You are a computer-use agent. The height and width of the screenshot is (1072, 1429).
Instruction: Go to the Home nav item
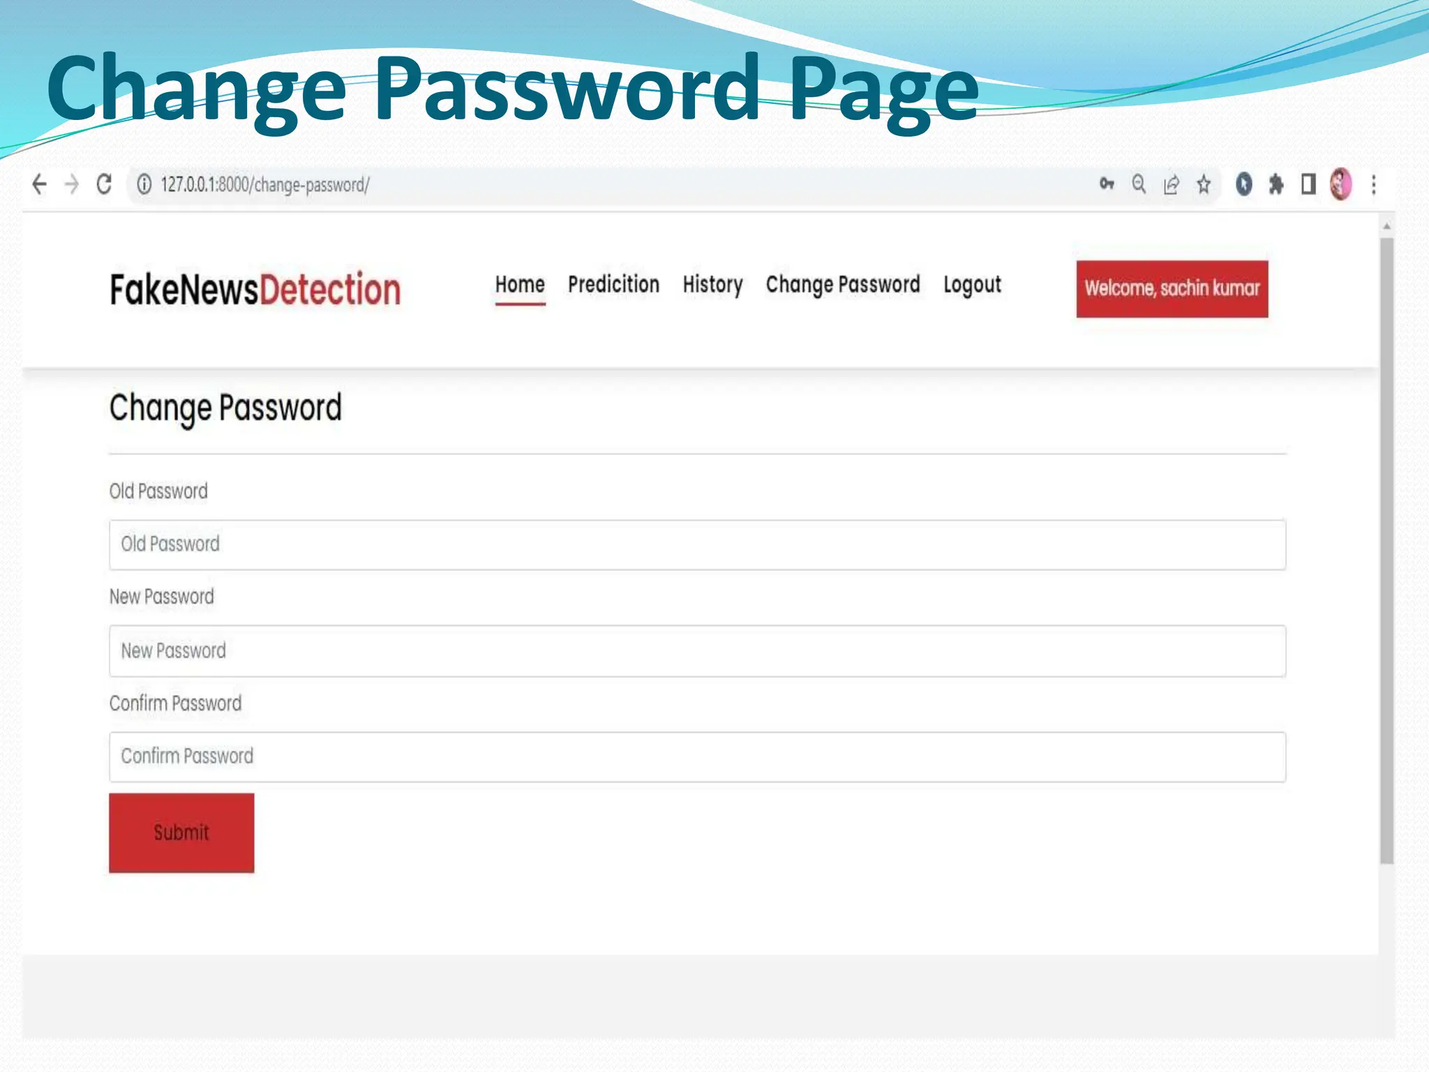(520, 285)
